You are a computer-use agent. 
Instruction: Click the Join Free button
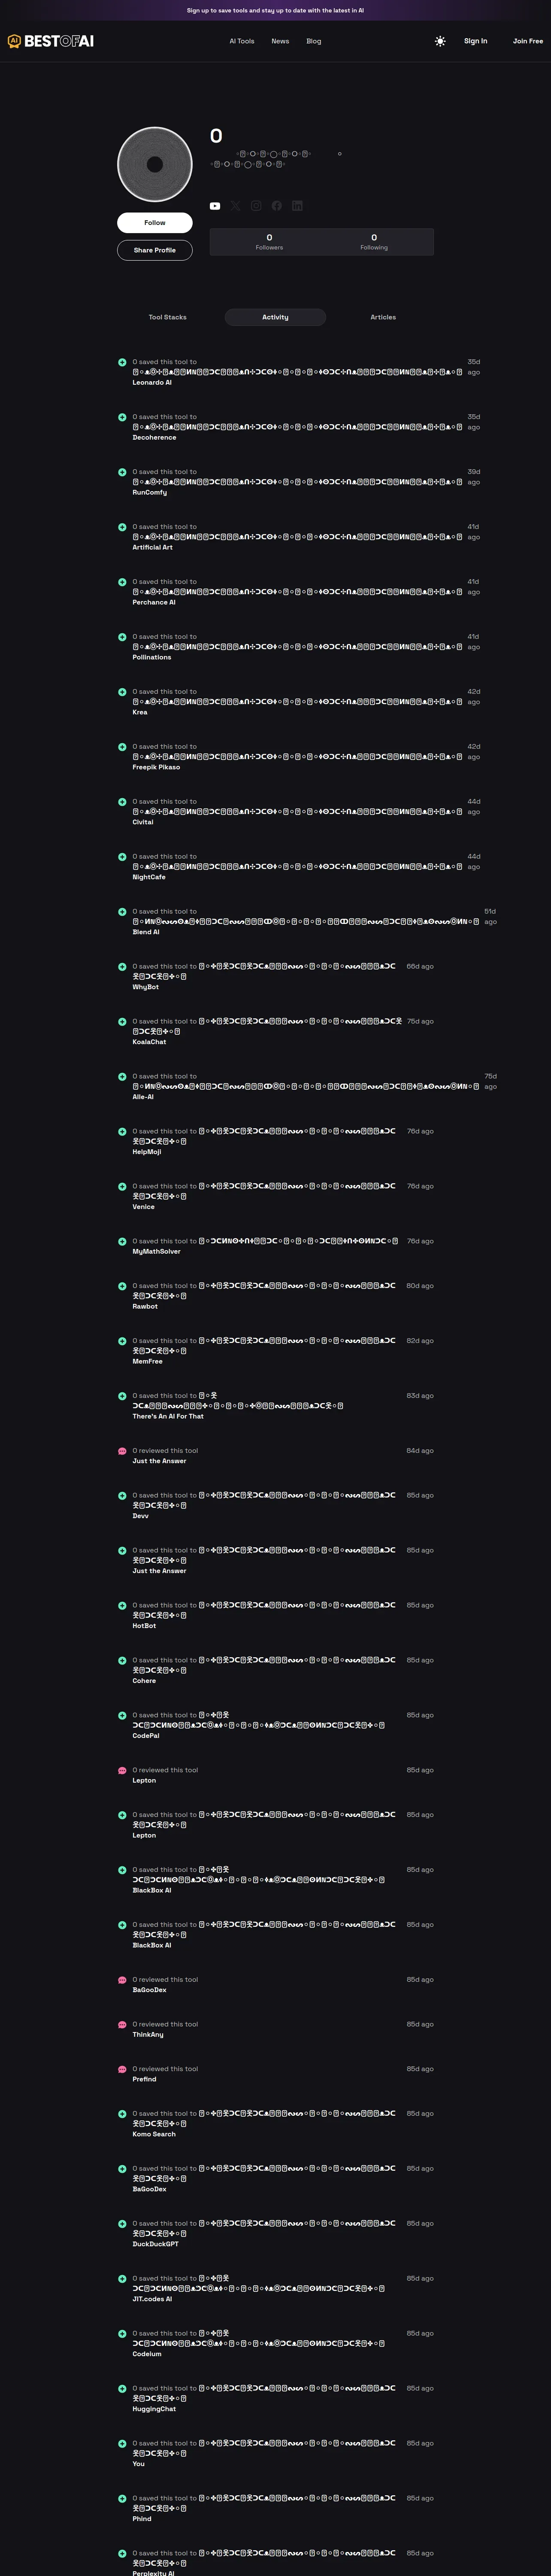point(528,41)
